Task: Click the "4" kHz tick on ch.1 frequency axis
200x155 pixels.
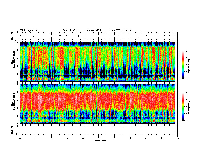Action: click(x=17, y=66)
